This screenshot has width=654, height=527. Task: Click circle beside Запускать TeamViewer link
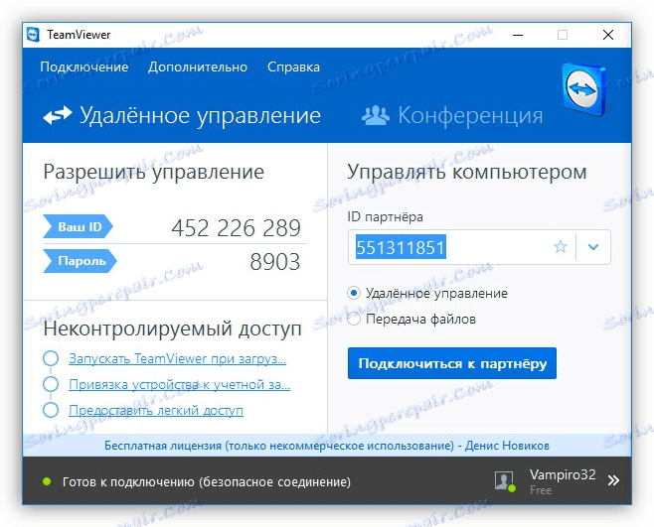[x=51, y=358]
